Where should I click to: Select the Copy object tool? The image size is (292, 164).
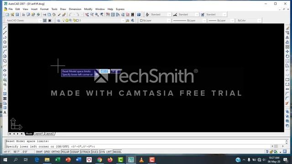[287, 33]
